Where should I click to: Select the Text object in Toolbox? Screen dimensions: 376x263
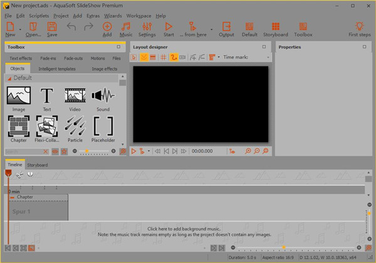pos(47,98)
